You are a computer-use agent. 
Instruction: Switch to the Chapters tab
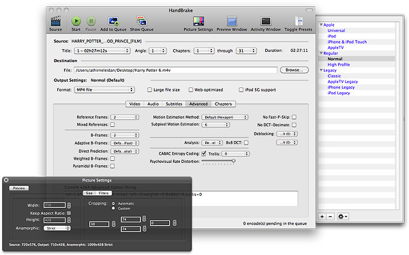[x=224, y=104]
